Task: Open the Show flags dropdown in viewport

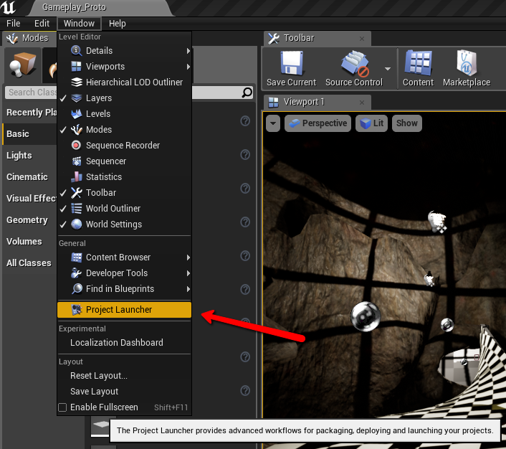Action: click(x=406, y=123)
